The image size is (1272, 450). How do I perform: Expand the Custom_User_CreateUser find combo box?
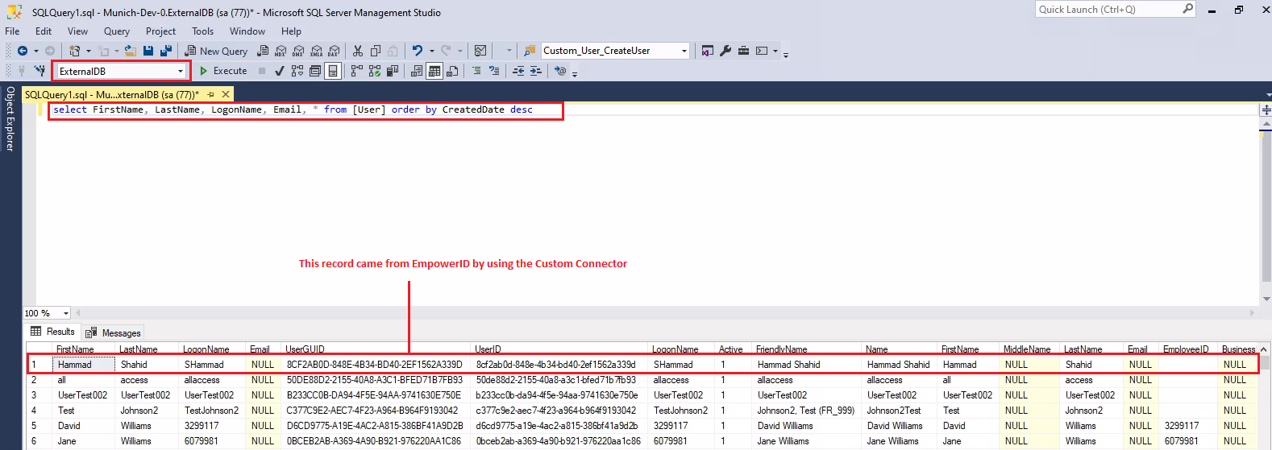(x=684, y=51)
